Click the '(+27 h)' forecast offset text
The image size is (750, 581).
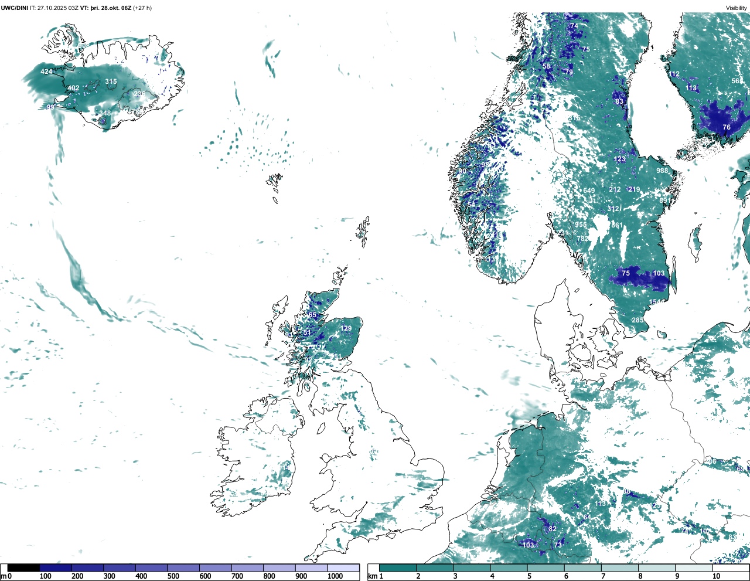[x=143, y=8]
